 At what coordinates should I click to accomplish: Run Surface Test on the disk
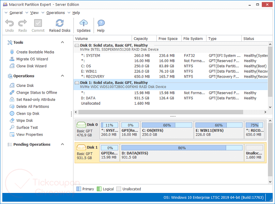[27, 127]
